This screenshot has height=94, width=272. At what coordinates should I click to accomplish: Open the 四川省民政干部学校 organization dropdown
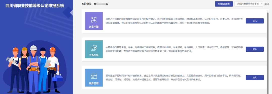point(249,4)
